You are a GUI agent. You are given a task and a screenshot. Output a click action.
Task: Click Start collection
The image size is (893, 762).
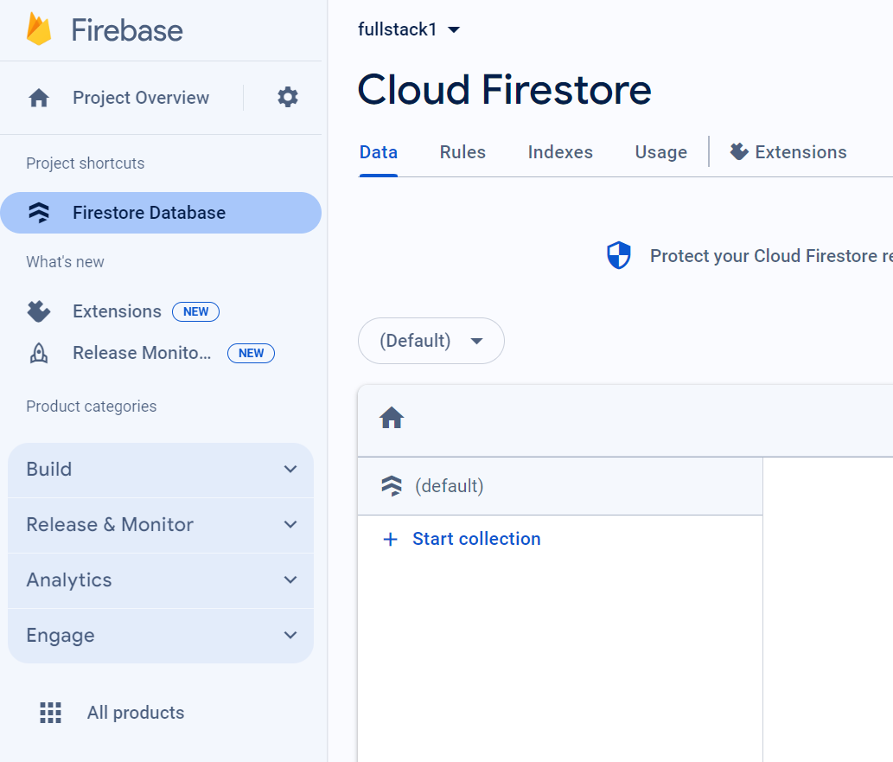462,538
